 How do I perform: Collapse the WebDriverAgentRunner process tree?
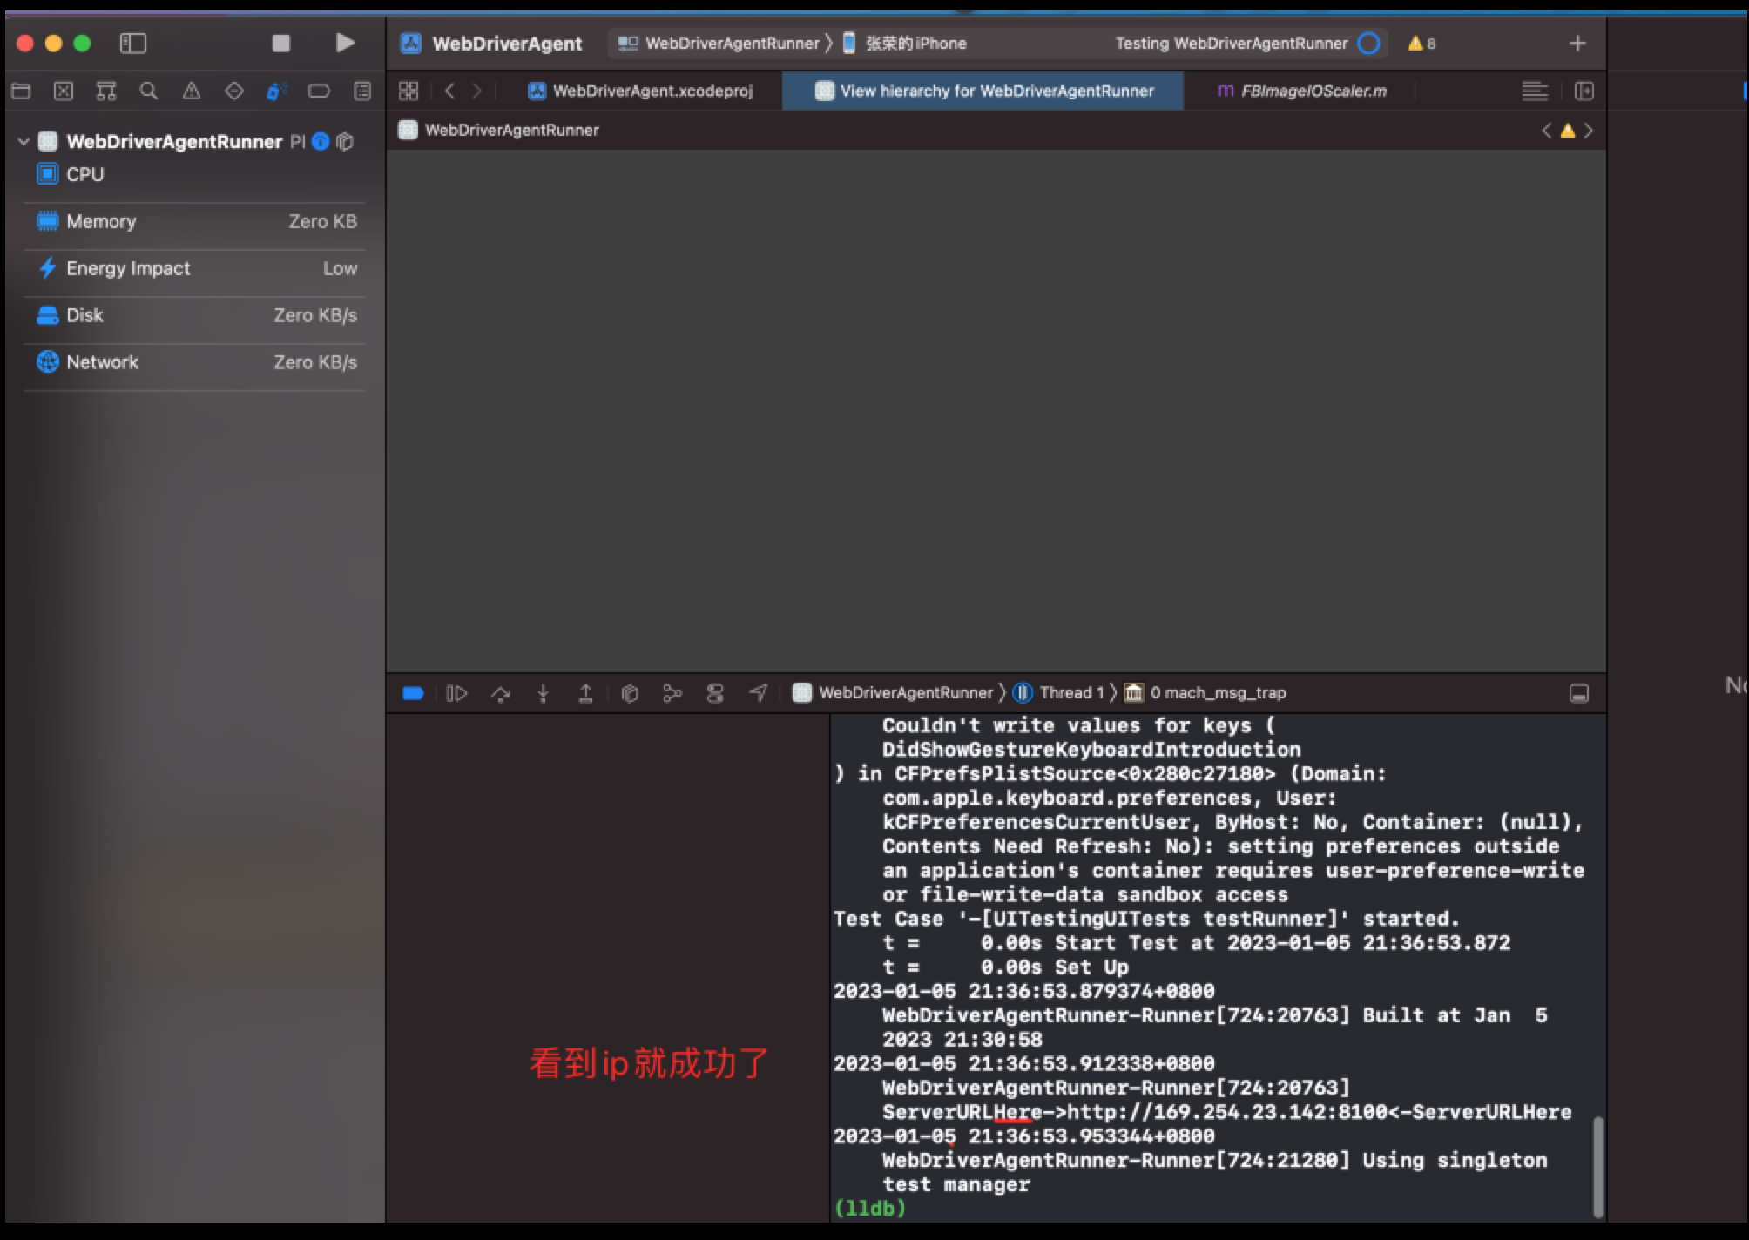(24, 141)
